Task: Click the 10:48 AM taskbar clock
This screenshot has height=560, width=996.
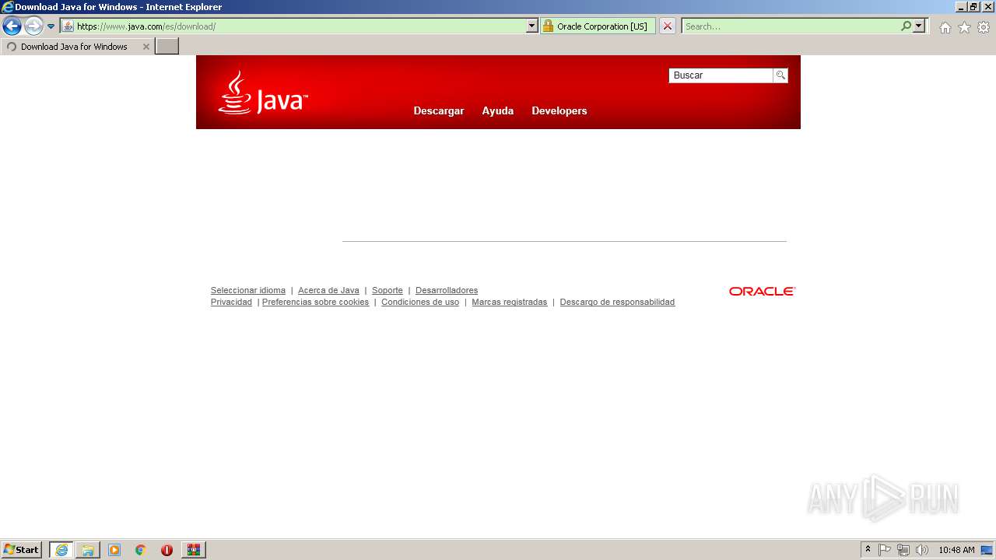Action: tap(956, 550)
